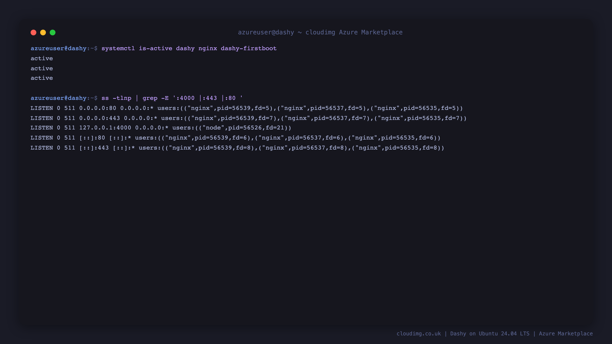Click the second 'active' output line
The image size is (612, 344).
(x=42, y=68)
